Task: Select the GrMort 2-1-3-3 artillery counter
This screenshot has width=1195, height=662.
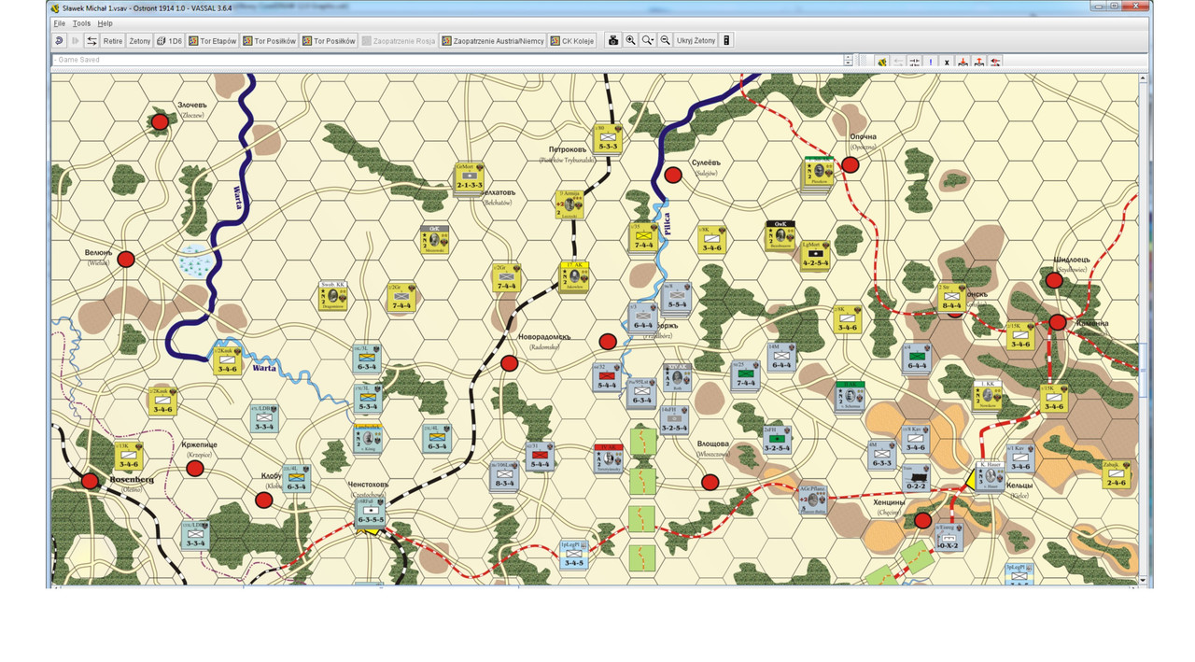Action: (x=469, y=176)
